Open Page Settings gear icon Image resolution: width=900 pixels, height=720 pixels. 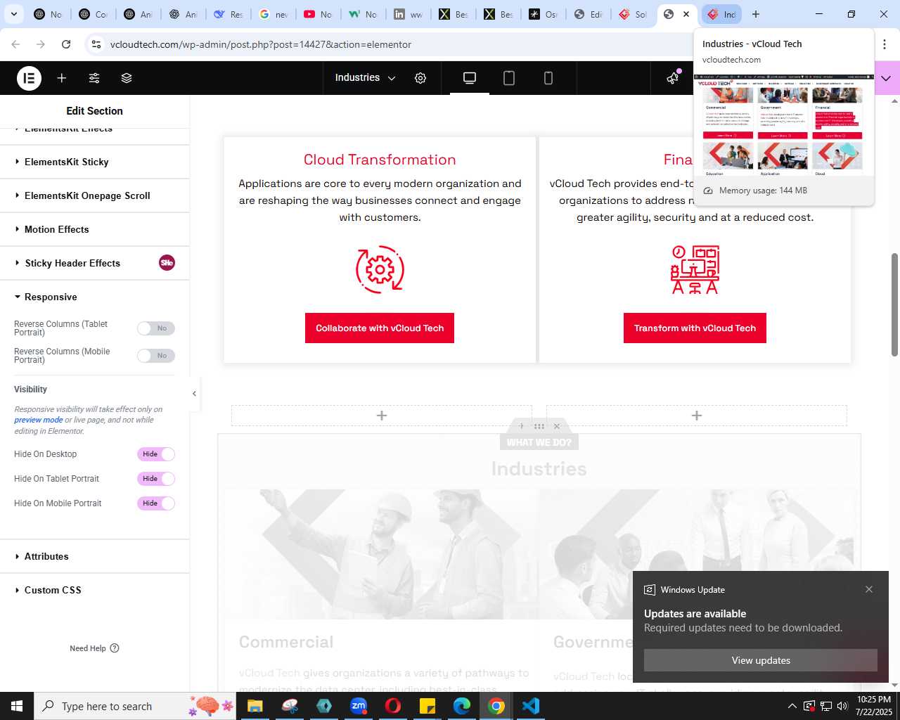tap(420, 78)
